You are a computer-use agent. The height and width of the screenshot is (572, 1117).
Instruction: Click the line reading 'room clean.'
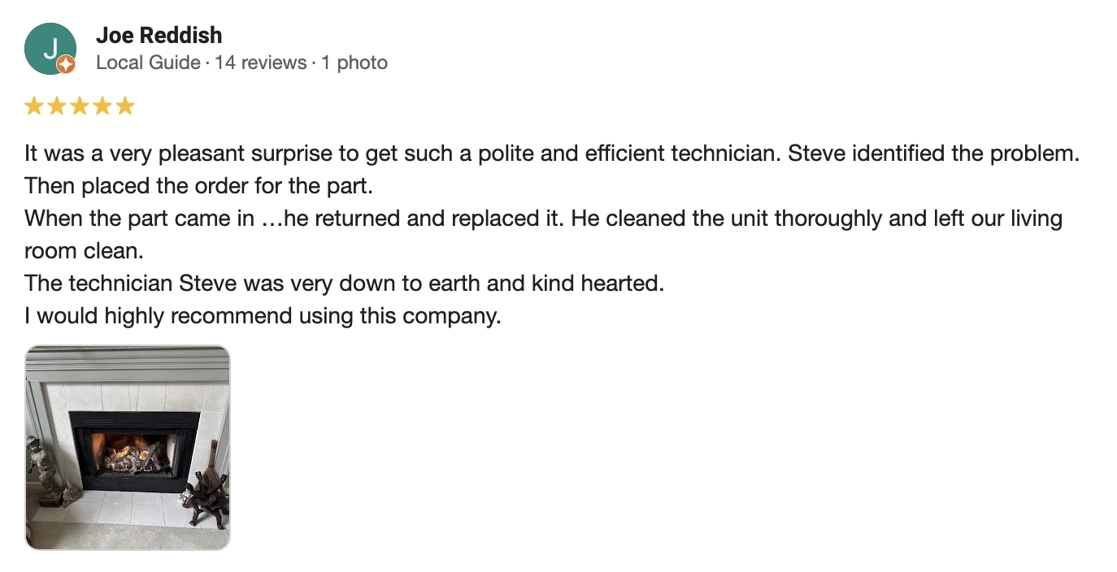click(84, 251)
